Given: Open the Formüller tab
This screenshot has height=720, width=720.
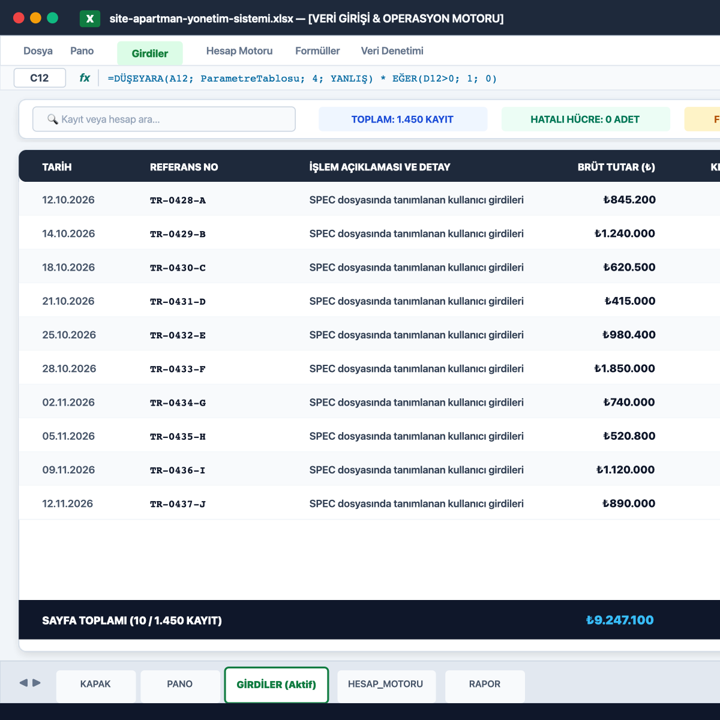Looking at the screenshot, I should pyautogui.click(x=317, y=51).
